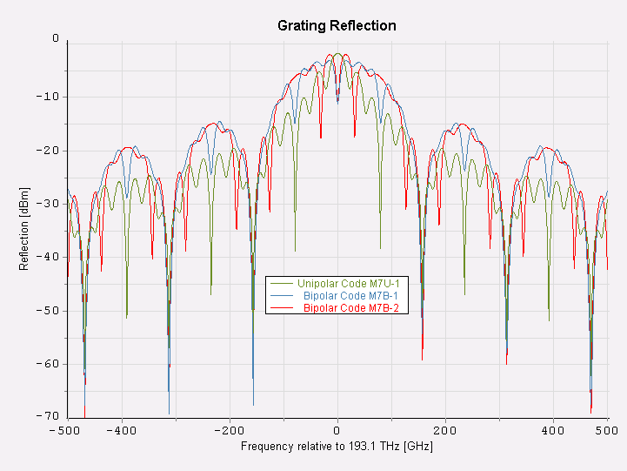The height and width of the screenshot is (471, 627).
Task: Click the −50 tick label on y-axis
Action: coord(49,310)
